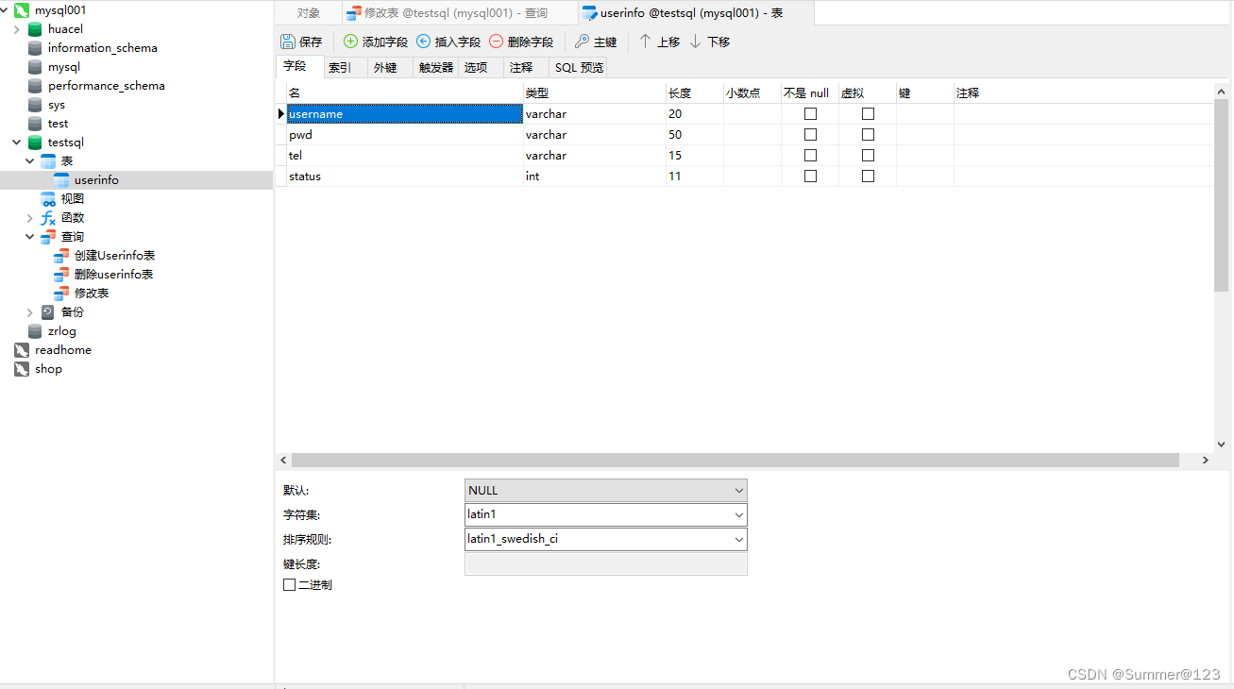Screen dimensions: 1234x689
Task: Collapse the 表 tables node
Action: tap(29, 160)
